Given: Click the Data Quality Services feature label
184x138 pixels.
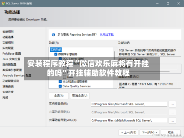Looking at the screenshot, I should 77,86.
